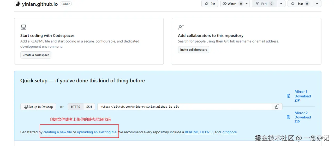Image resolution: width=334 pixels, height=146 pixels.
Task: Pin this repository with the Pin button
Action: 210,4
